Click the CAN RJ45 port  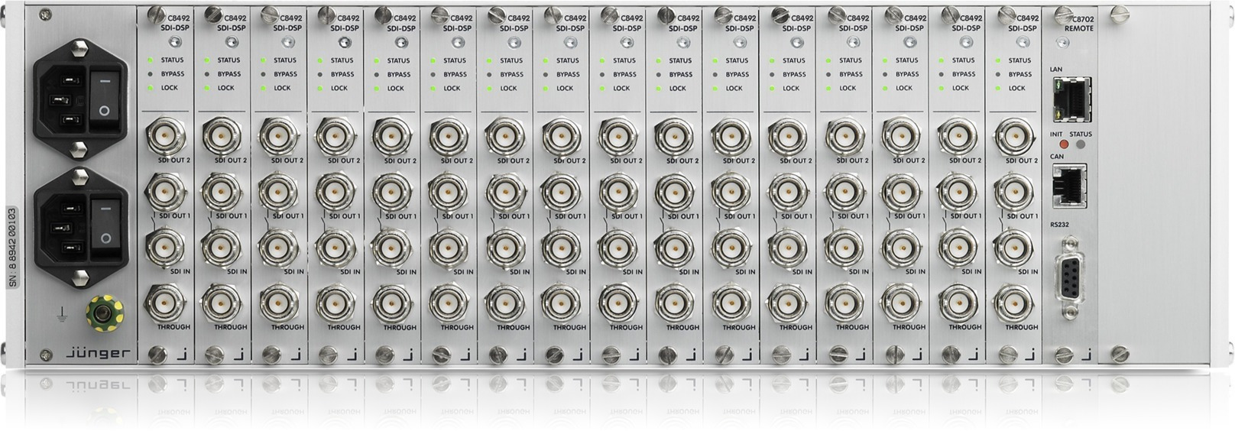1069,185
